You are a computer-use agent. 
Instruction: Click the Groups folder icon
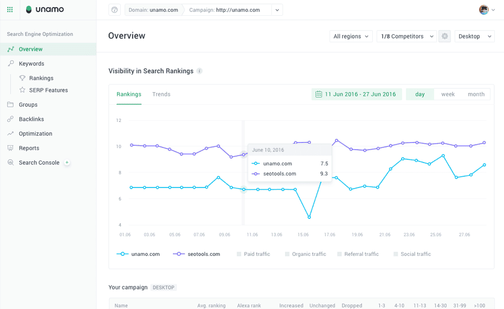tap(10, 105)
